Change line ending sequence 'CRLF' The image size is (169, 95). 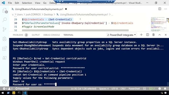pyautogui.click(x=123, y=89)
